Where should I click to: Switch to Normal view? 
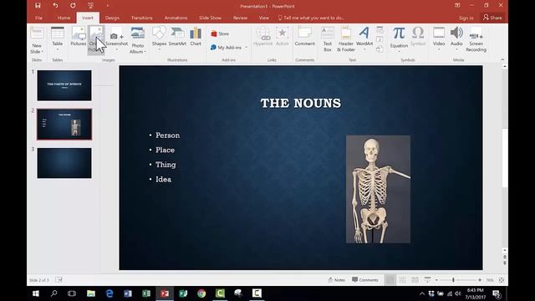pos(390,280)
